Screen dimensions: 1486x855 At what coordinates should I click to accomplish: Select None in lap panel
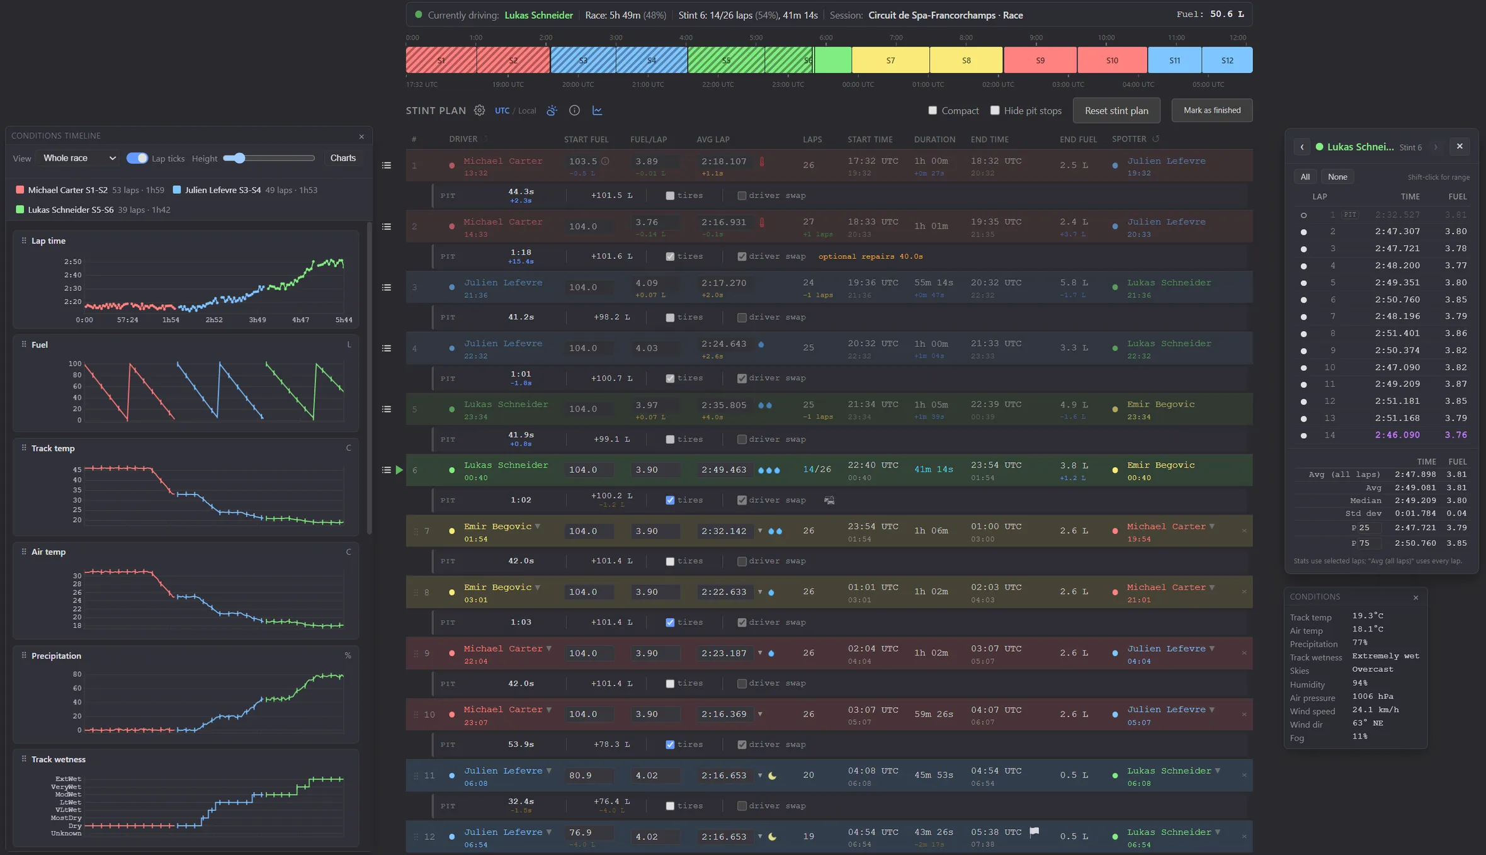1337,177
